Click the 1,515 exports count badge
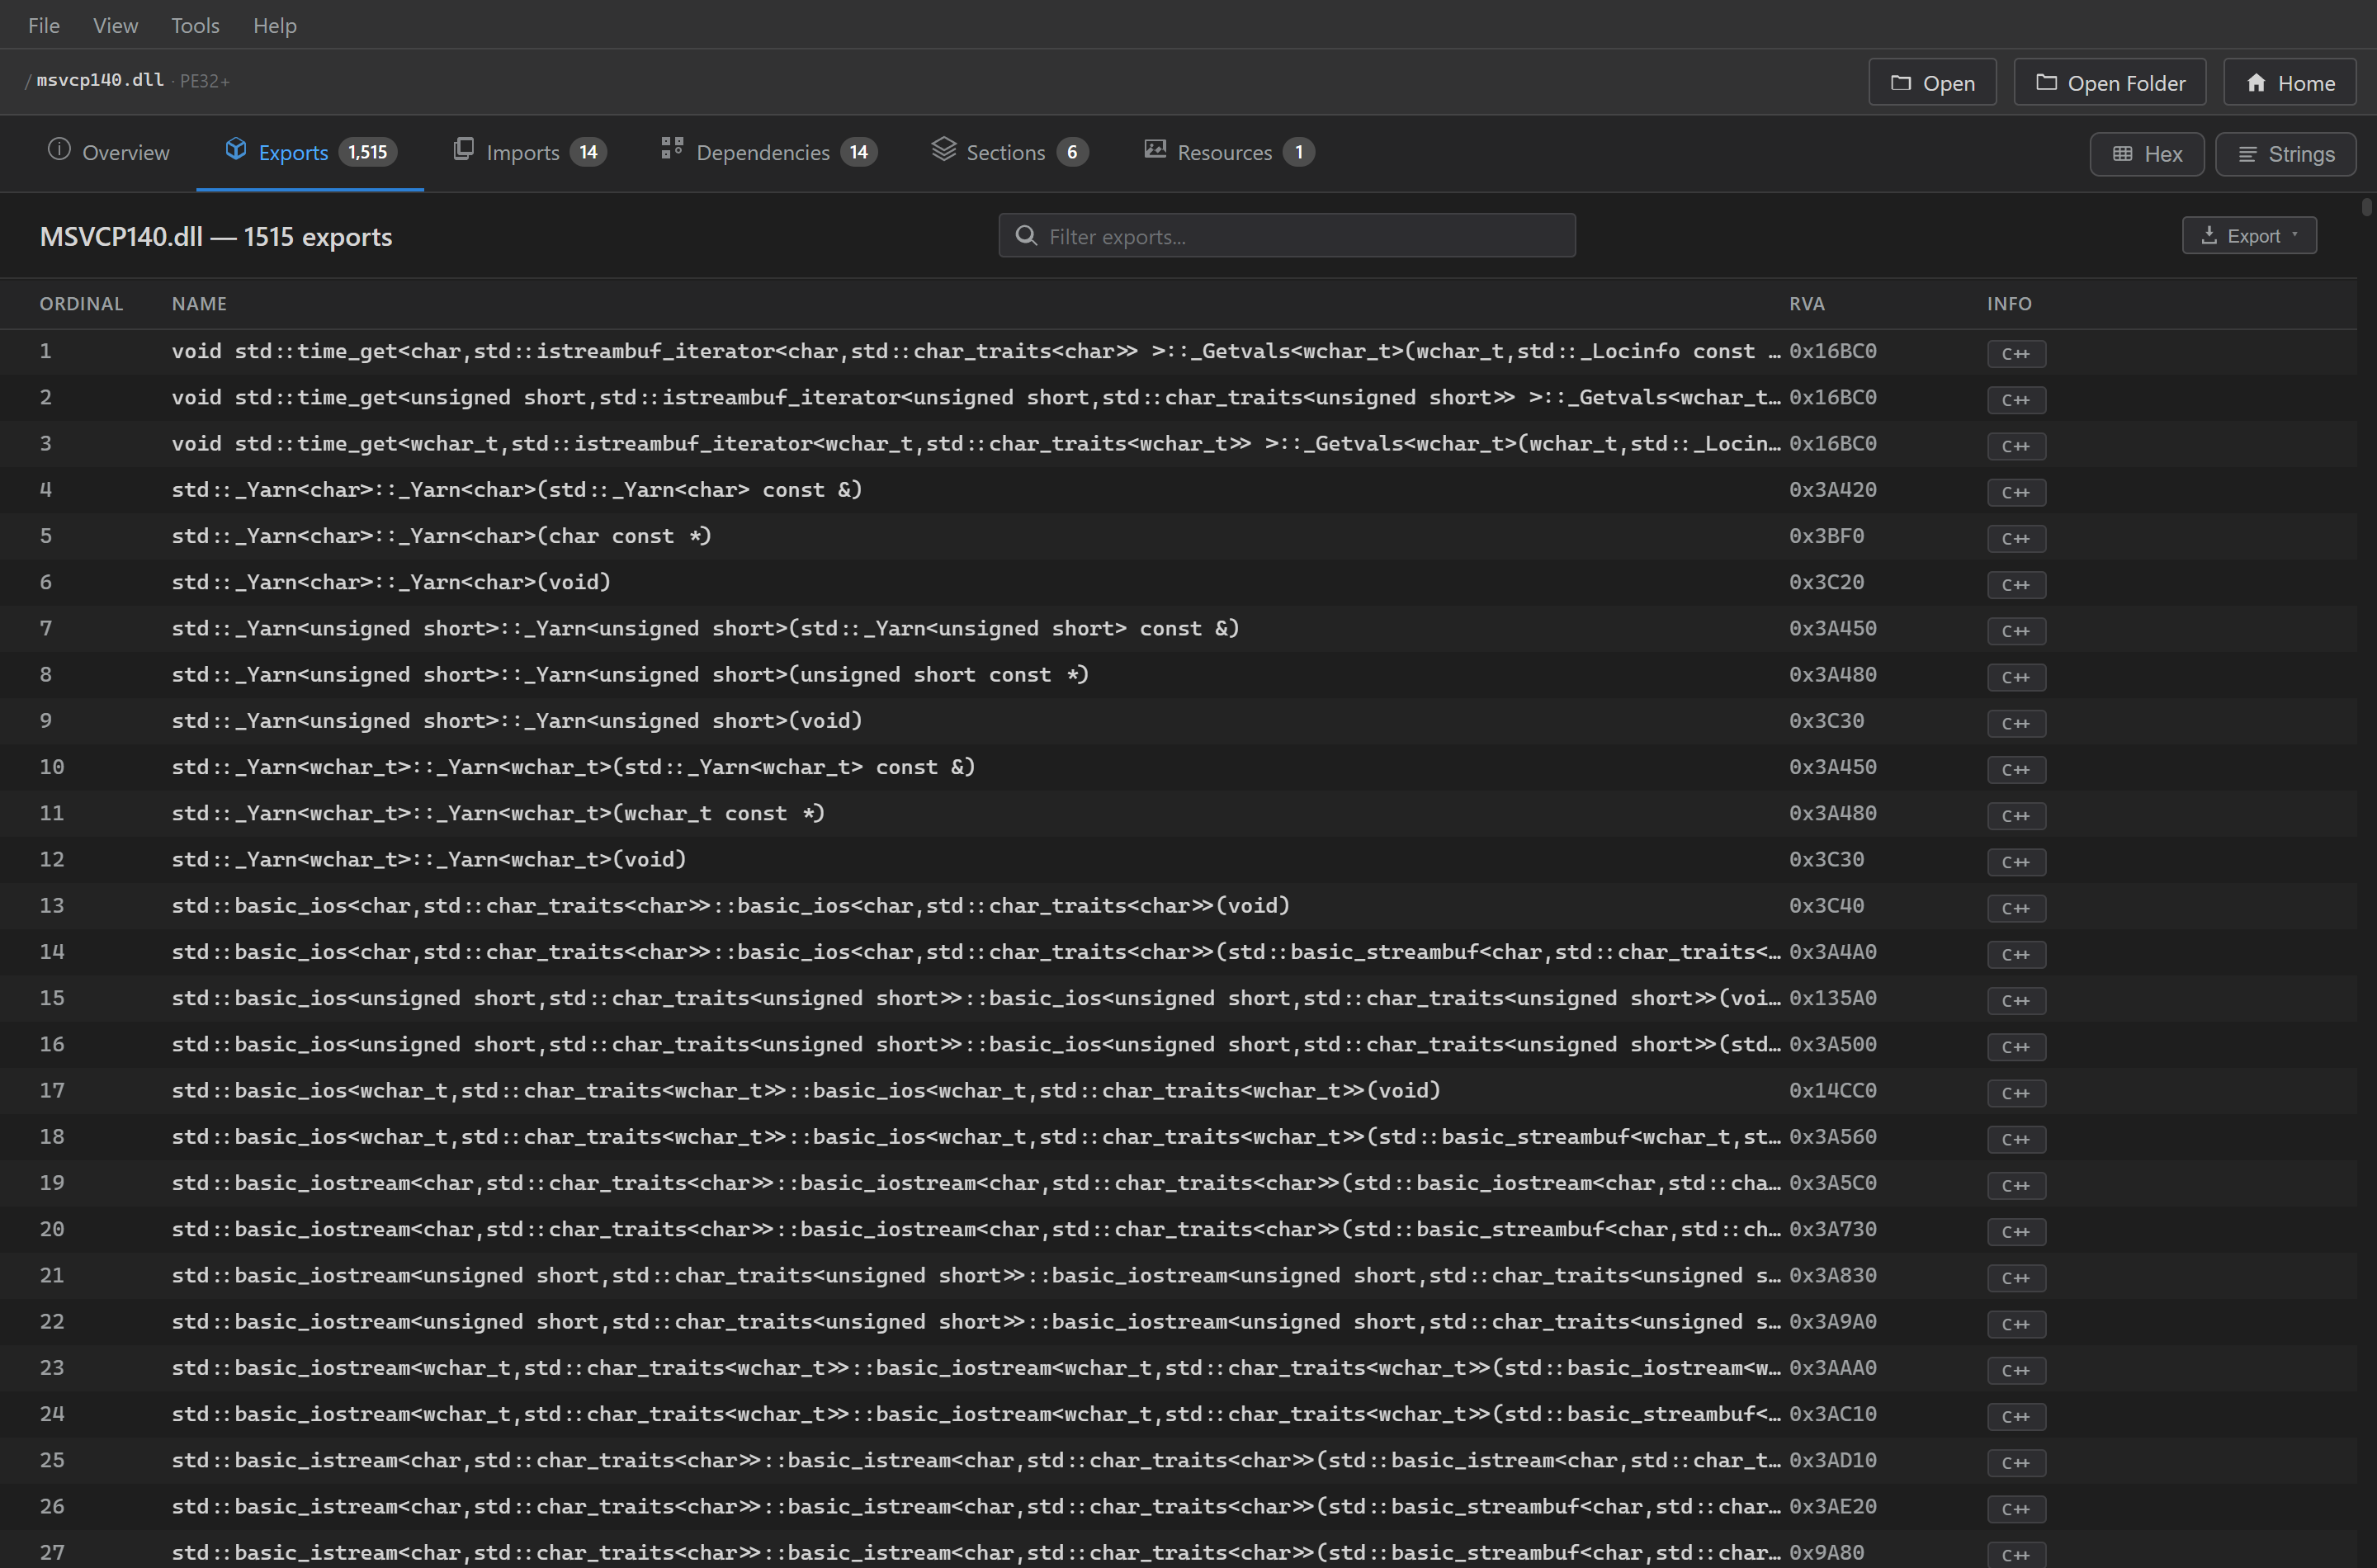 (x=368, y=152)
